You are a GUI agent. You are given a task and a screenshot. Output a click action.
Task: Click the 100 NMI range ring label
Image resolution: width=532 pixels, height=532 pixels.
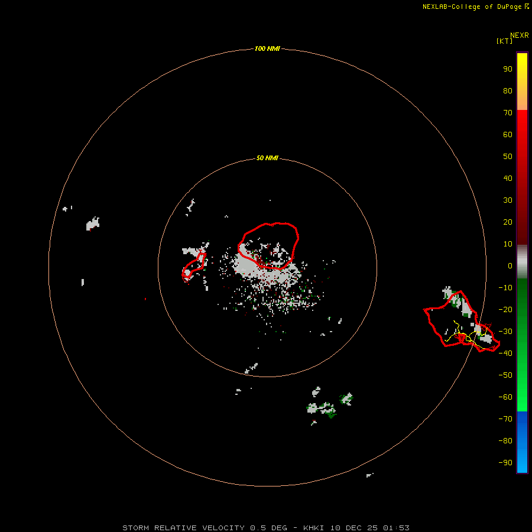click(x=267, y=48)
